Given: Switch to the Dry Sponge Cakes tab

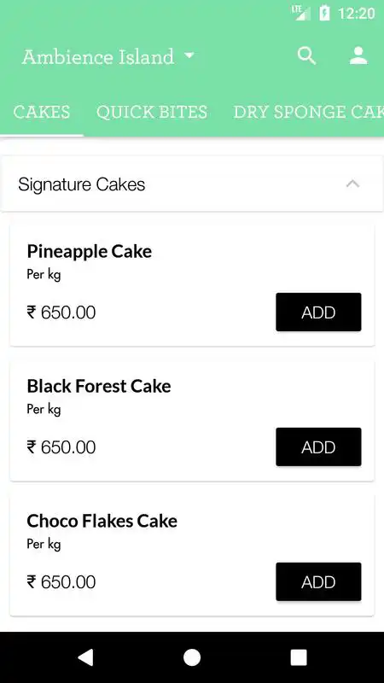Looking at the screenshot, I should point(309,112).
